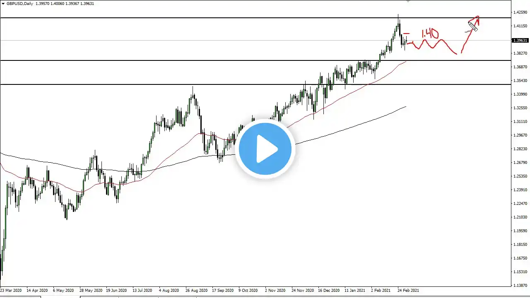Screen dimensions: 530x298
Task: Click the 11 Jan 2021 date label
Action: click(x=355, y=291)
